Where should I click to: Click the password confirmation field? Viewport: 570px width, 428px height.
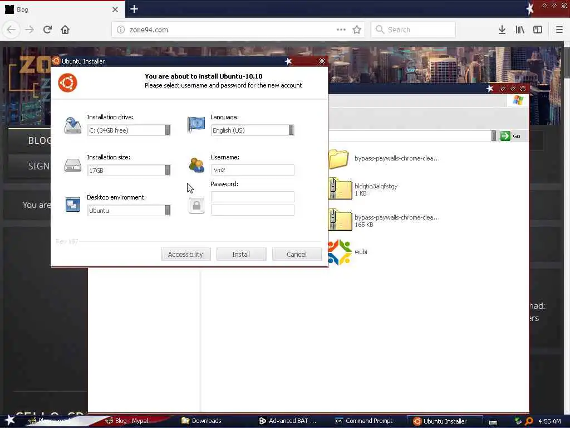[252, 210]
